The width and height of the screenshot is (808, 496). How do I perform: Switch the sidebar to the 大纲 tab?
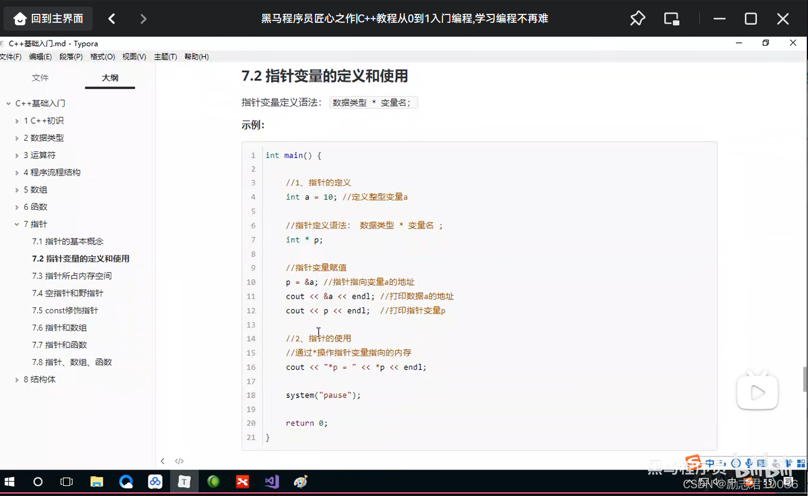click(x=110, y=78)
